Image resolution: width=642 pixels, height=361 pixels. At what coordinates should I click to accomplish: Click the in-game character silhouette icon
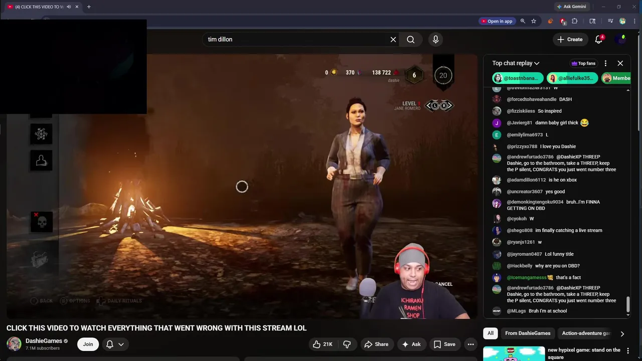[42, 160]
